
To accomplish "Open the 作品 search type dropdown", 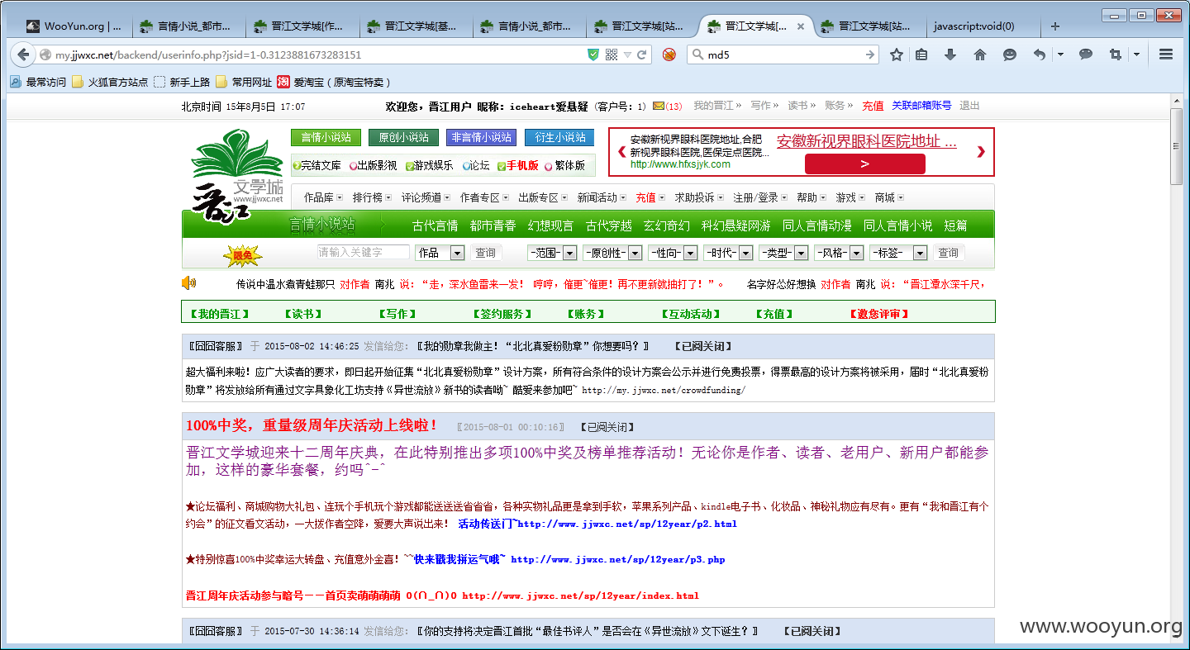I will coord(440,253).
